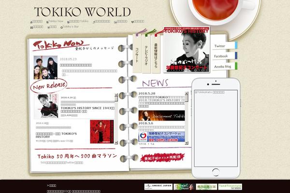This screenshot has height=193, width=290.
Task: Open the group photo thumbnail dated 2018.05.23
Action: 46,68
